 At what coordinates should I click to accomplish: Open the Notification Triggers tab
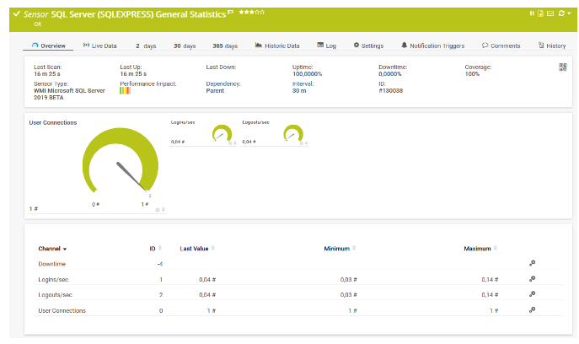point(432,46)
